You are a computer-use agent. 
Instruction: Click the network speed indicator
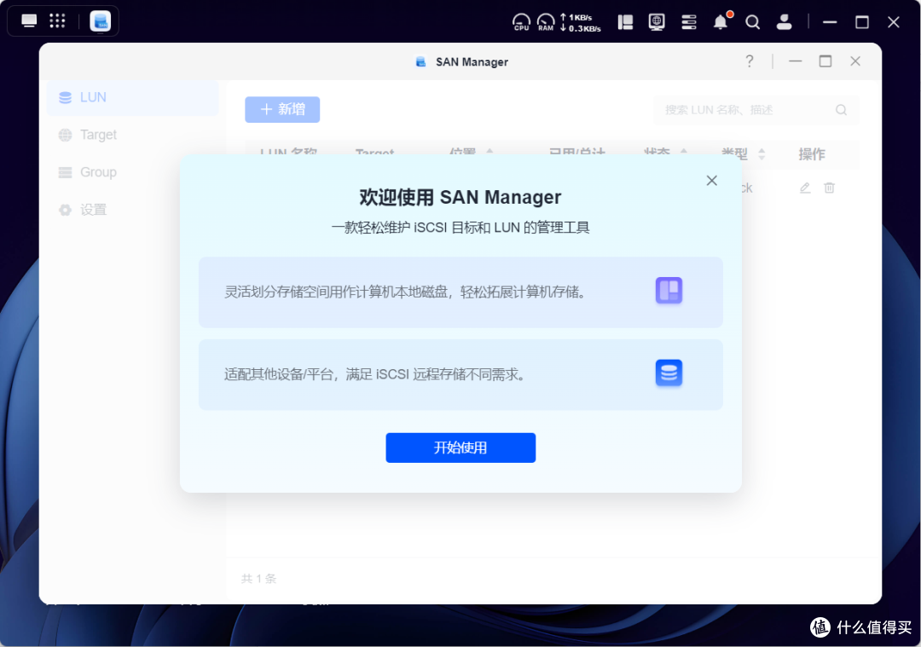pyautogui.click(x=581, y=22)
